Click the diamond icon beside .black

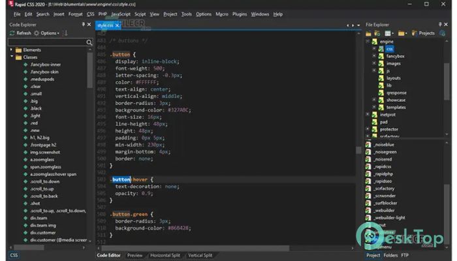[25, 108]
